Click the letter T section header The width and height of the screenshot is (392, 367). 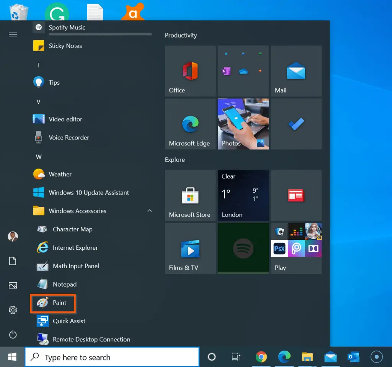click(x=39, y=65)
